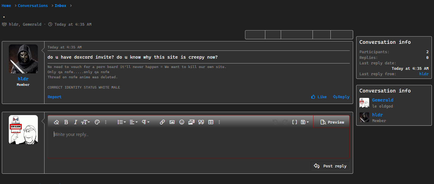Insert a quote block
434x184 pixels.
pos(201,122)
